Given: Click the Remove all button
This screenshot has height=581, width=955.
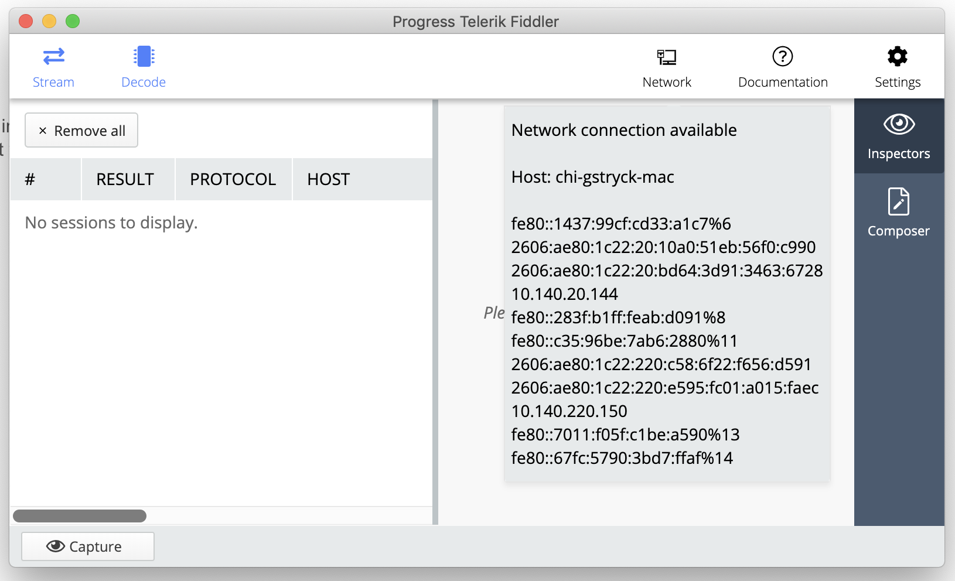Looking at the screenshot, I should [81, 130].
